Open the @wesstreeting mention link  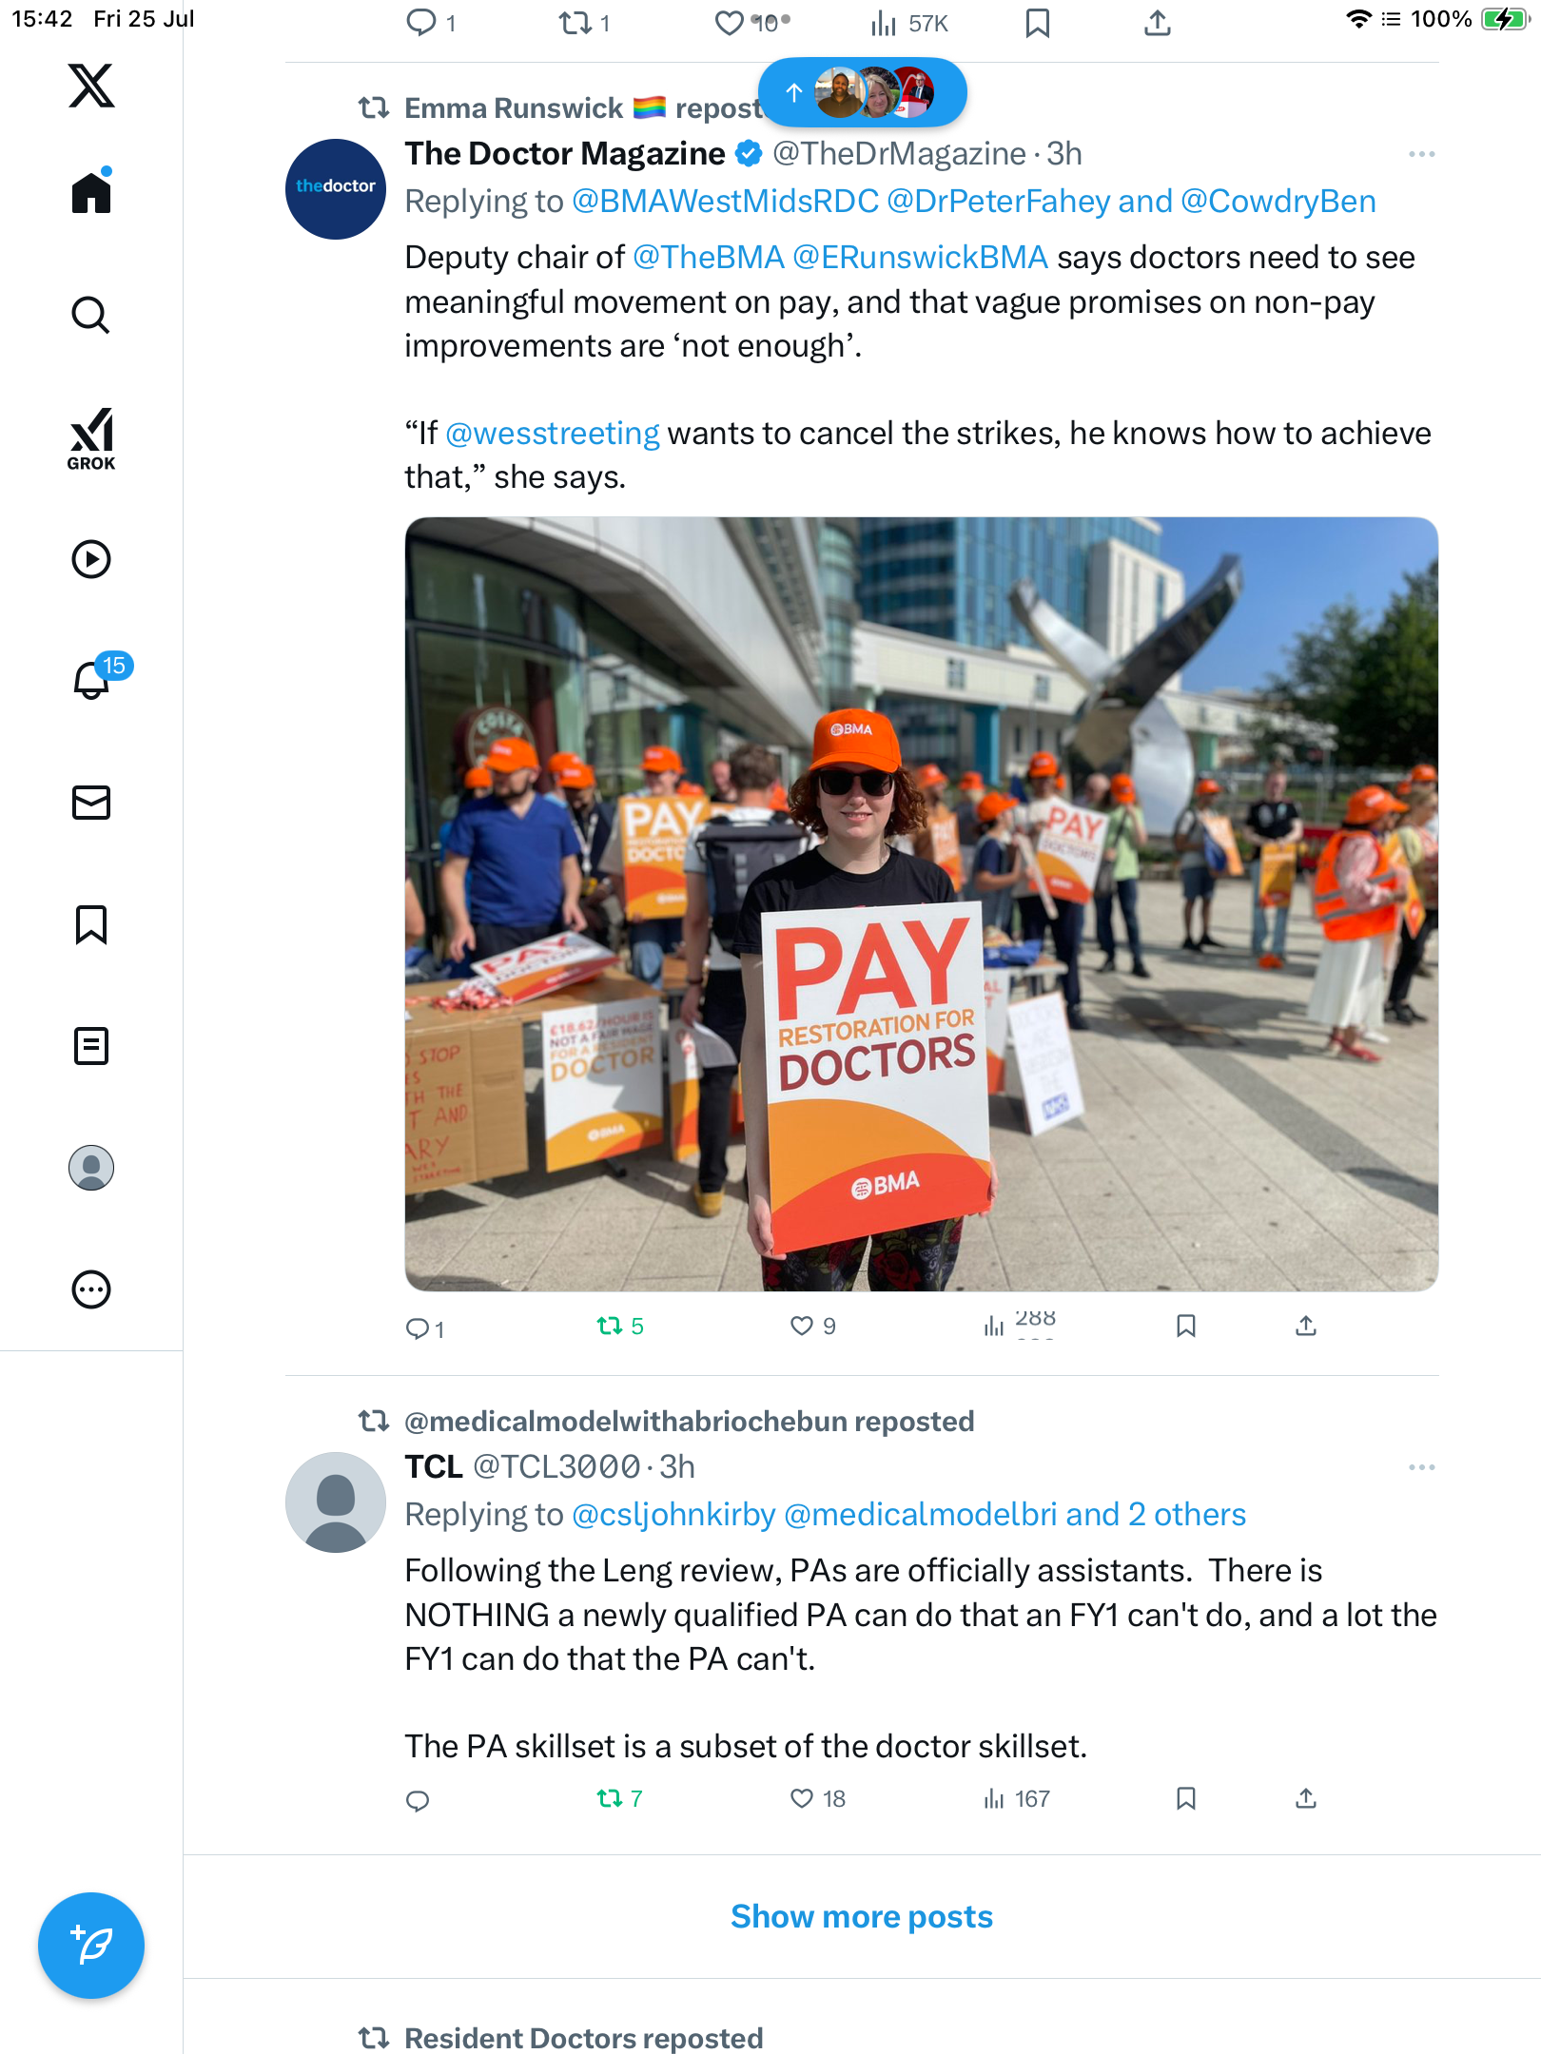[x=553, y=434]
